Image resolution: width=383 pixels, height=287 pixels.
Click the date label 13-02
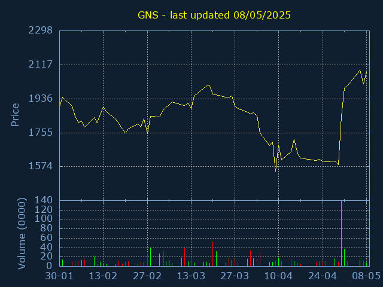click(103, 276)
